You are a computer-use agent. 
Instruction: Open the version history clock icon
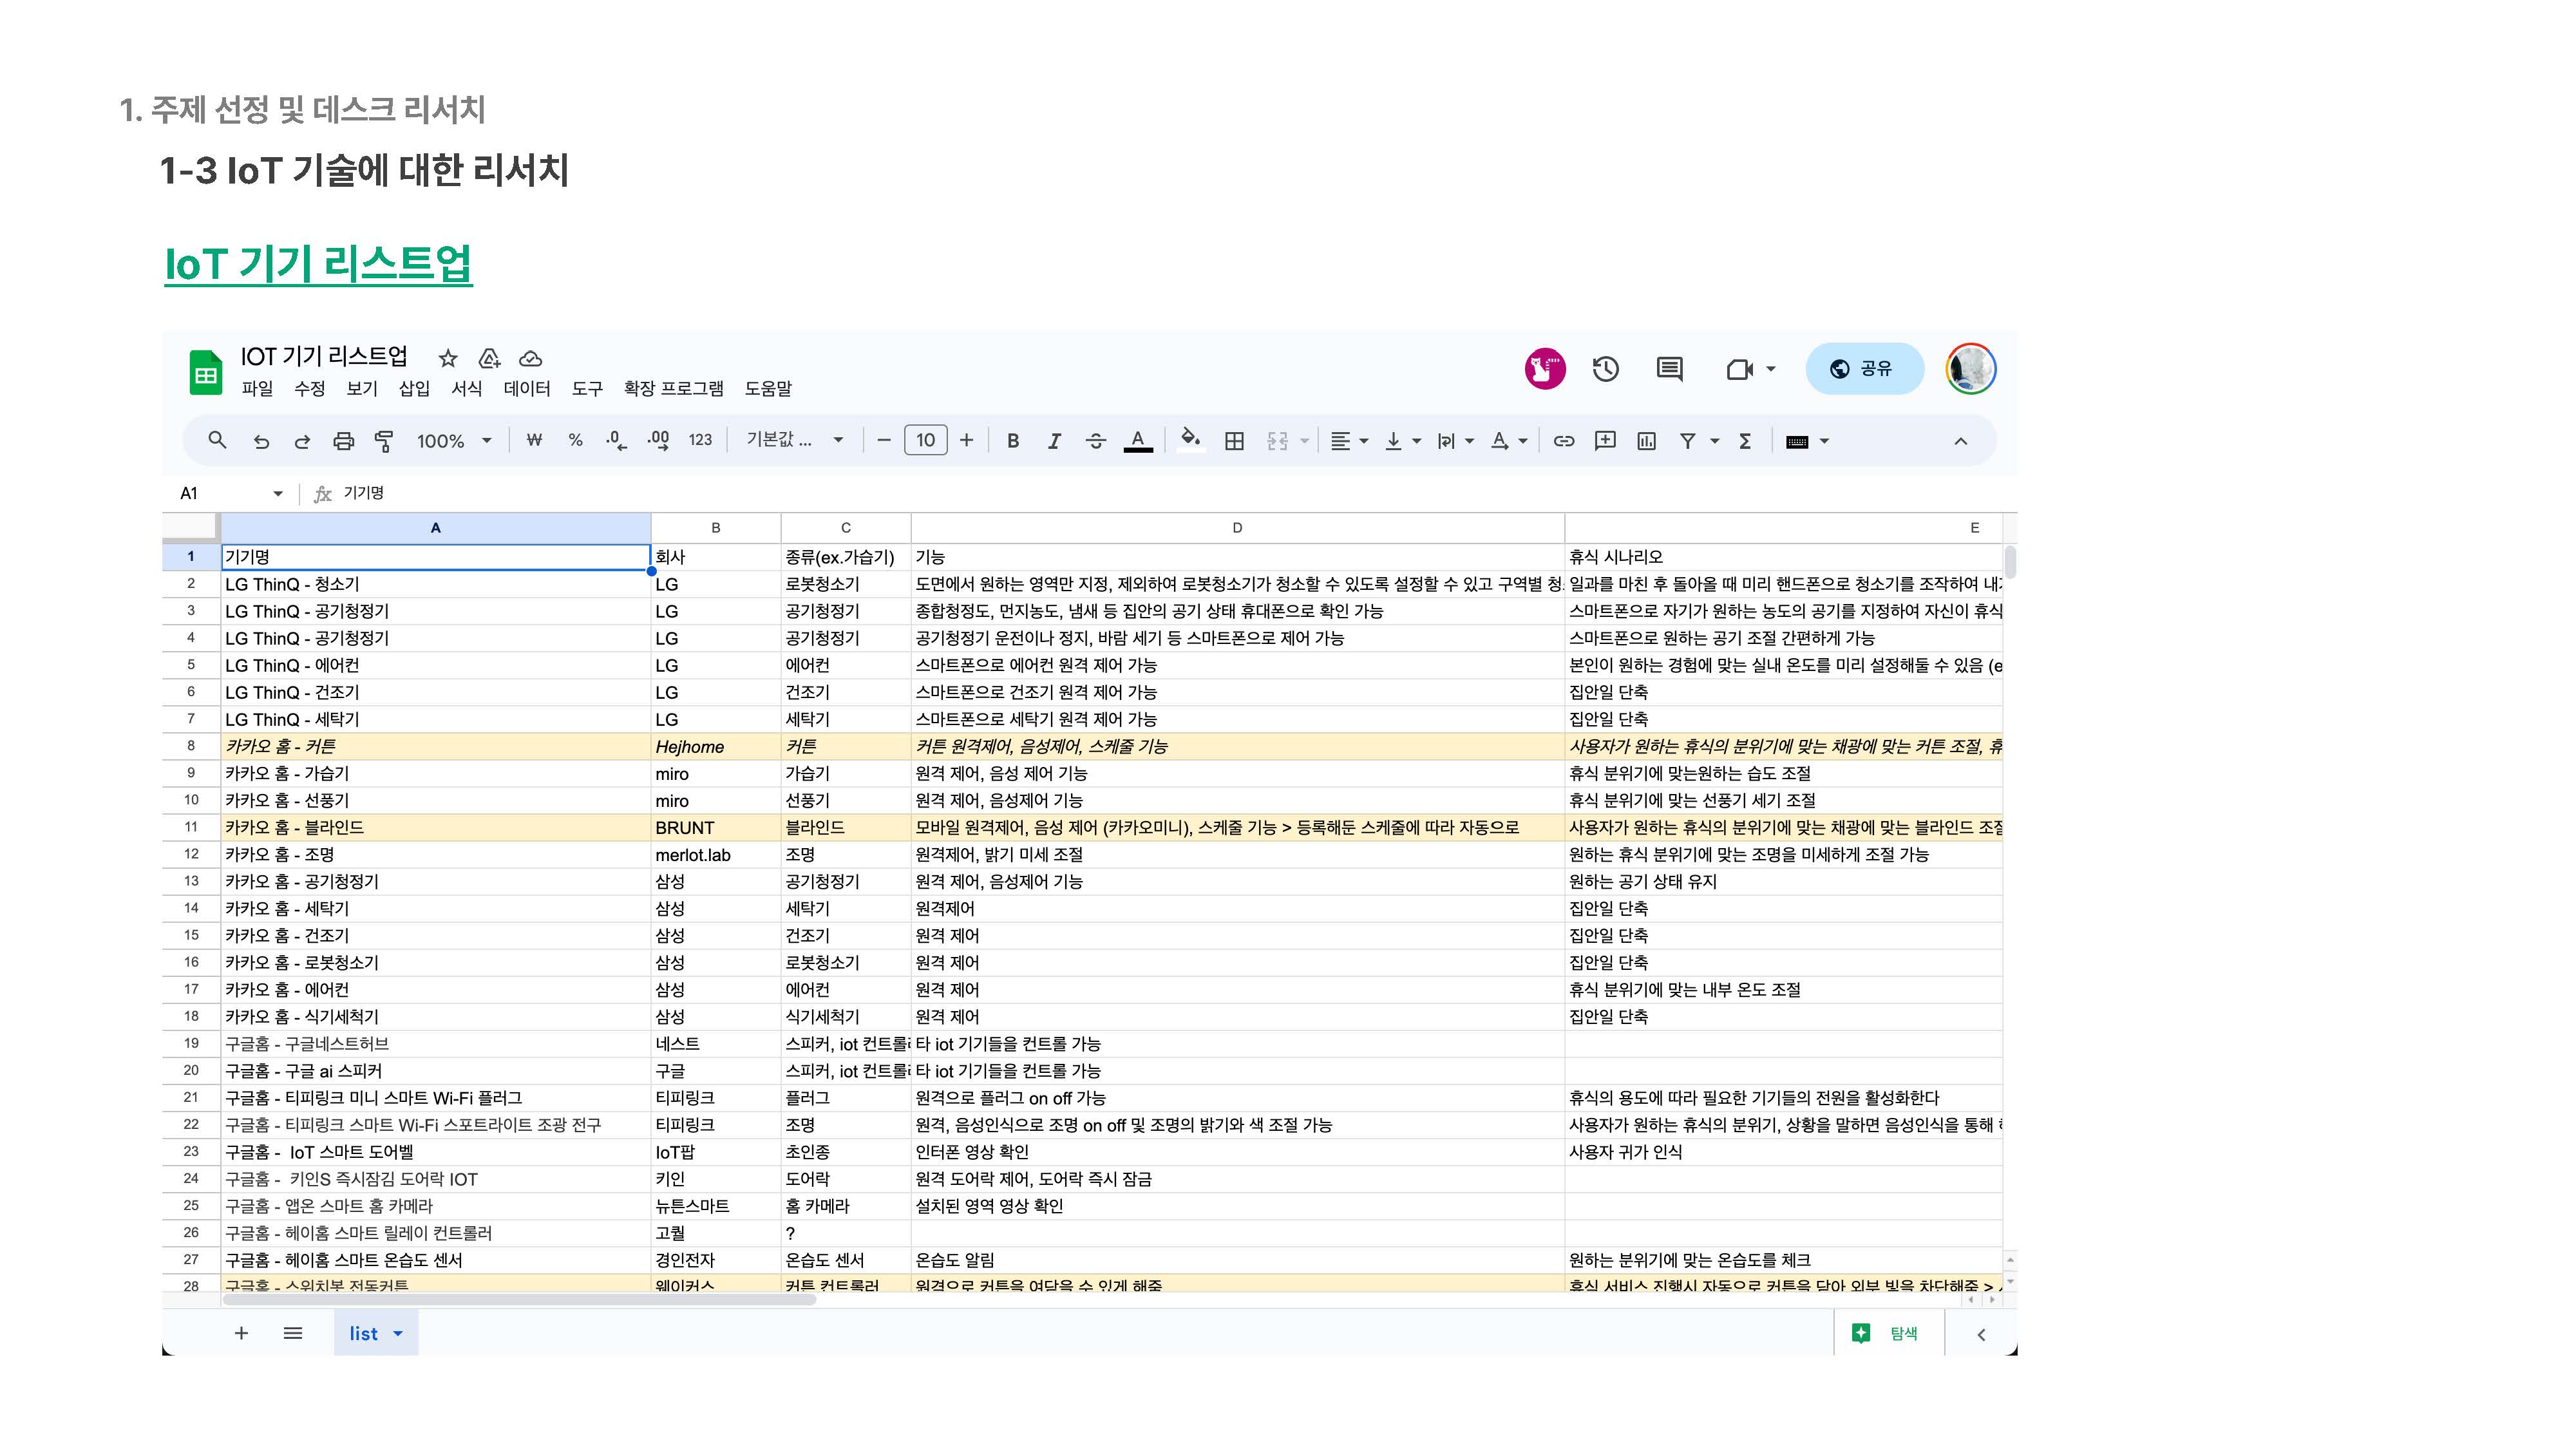1605,369
